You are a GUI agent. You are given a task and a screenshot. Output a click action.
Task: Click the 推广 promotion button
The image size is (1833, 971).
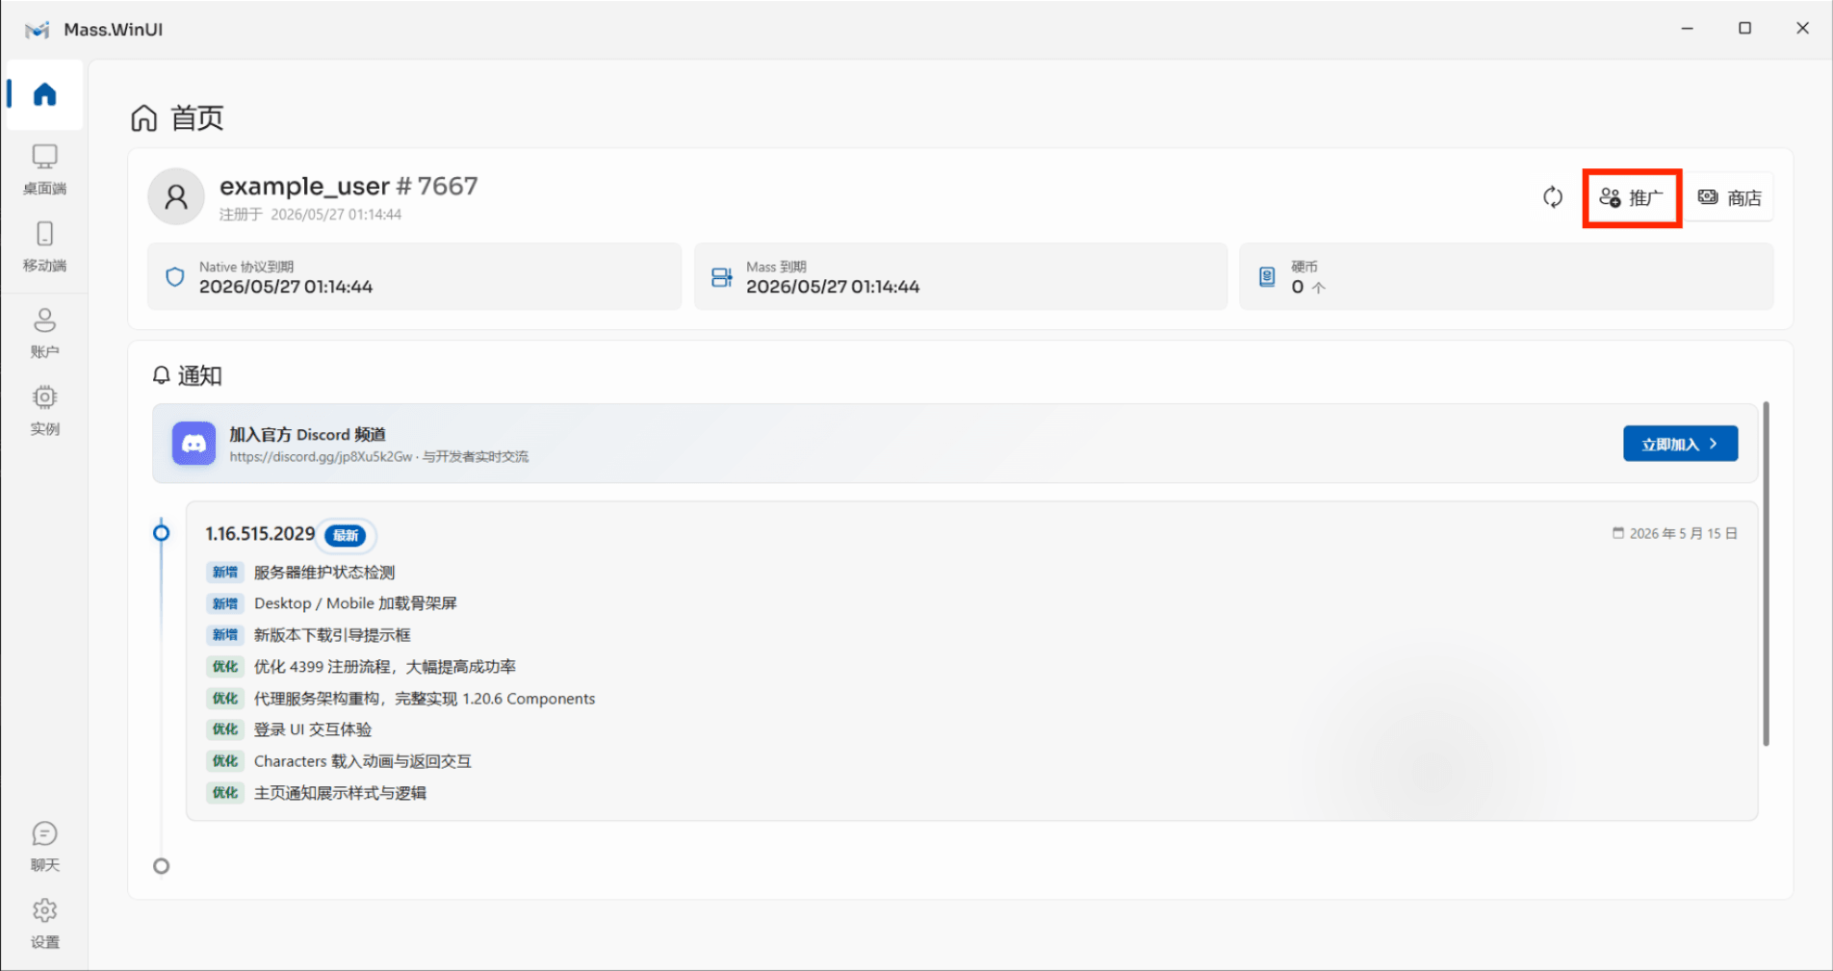pos(1632,198)
